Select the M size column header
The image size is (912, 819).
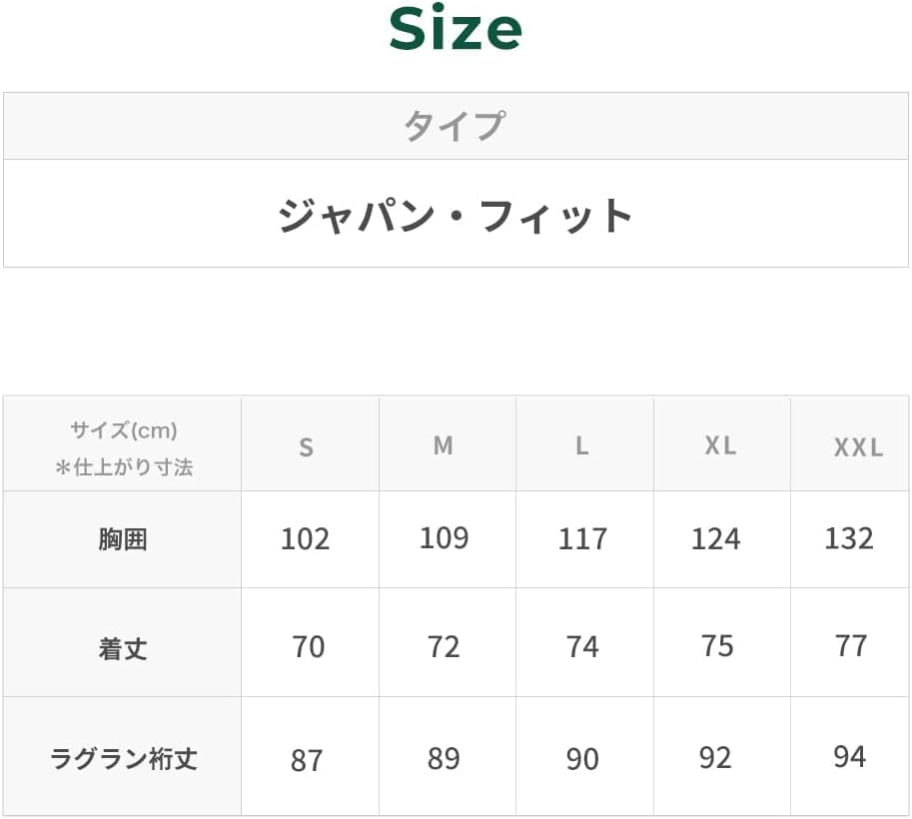(x=444, y=446)
